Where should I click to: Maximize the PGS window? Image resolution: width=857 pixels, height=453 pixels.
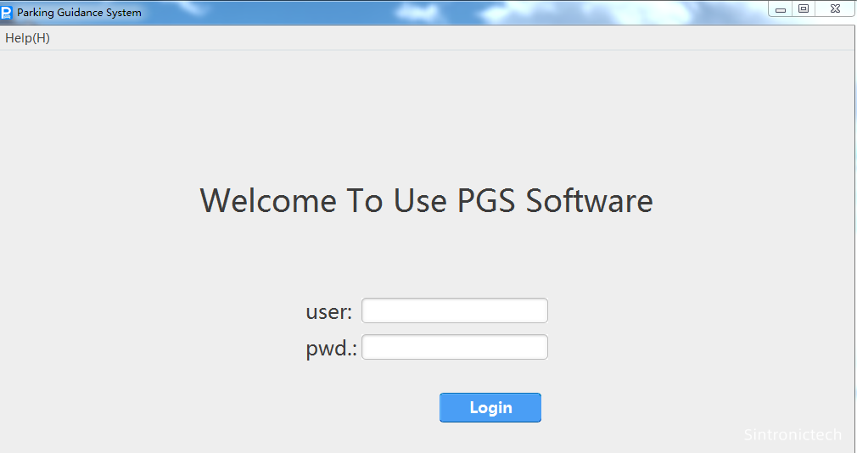coord(804,9)
